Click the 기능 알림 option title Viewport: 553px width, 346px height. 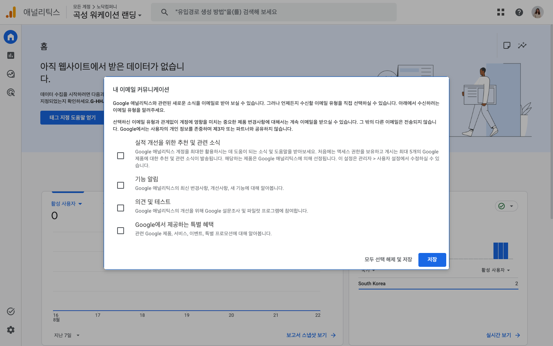pyautogui.click(x=147, y=179)
